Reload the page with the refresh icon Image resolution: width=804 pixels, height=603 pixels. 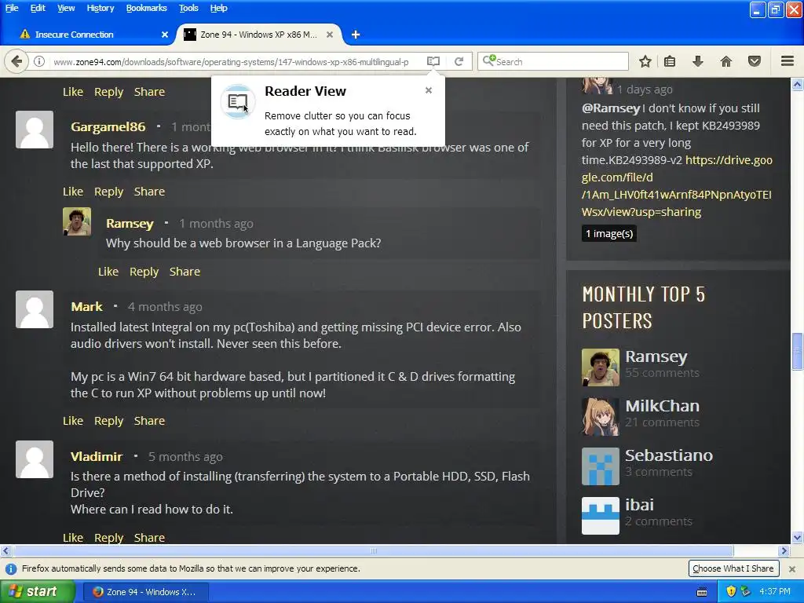[459, 61]
